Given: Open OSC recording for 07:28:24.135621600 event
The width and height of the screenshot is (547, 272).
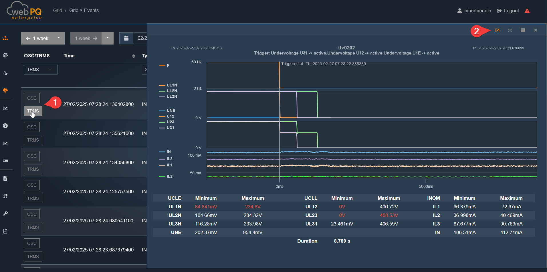Looking at the screenshot, I should click(32, 127).
